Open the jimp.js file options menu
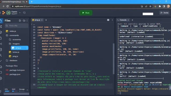This screenshot has width=171, height=96. (x=27, y=48)
